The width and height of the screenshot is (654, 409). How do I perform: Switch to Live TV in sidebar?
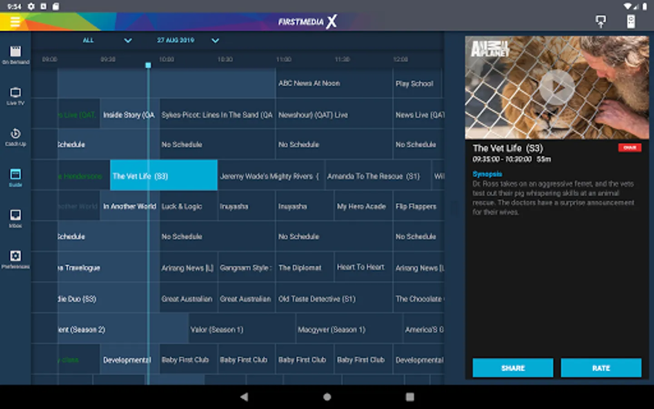click(x=15, y=96)
